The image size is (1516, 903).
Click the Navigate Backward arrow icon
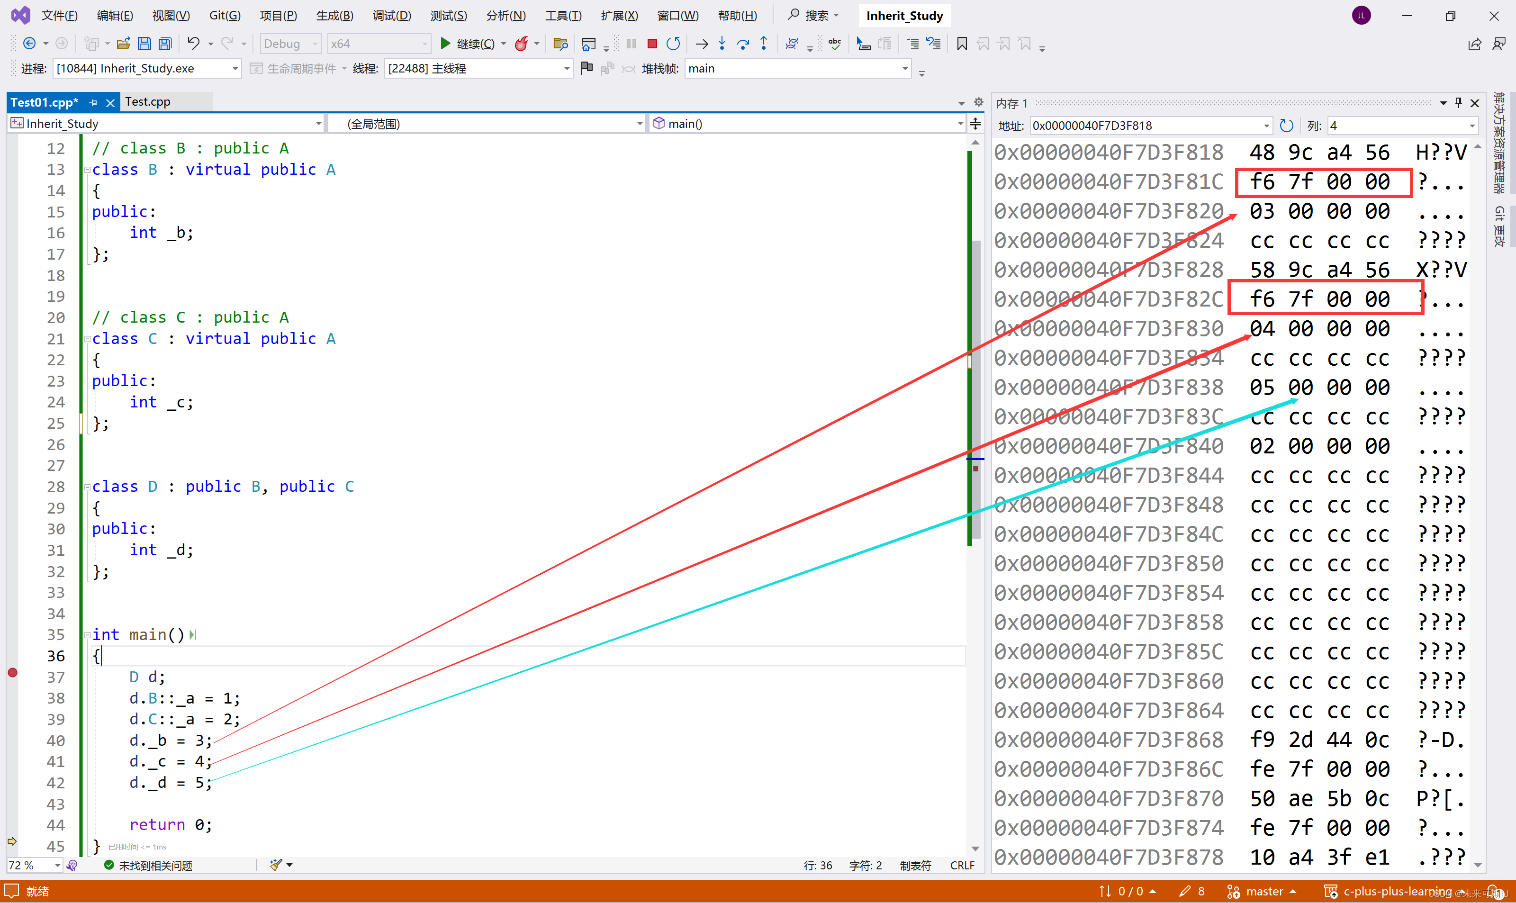pos(28,44)
